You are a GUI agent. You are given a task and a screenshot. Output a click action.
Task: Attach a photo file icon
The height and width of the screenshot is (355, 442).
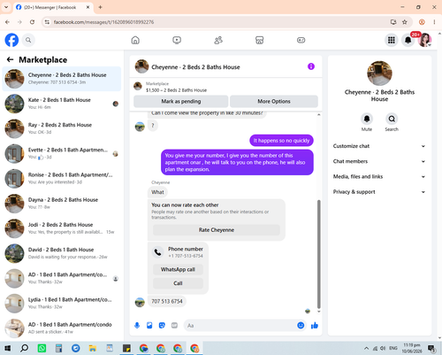coord(149,326)
